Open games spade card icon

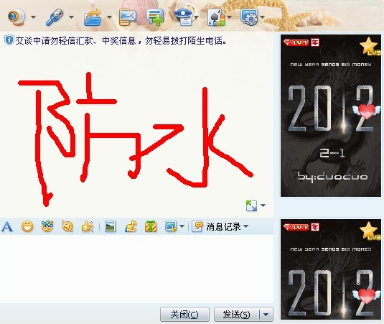(x=216, y=17)
